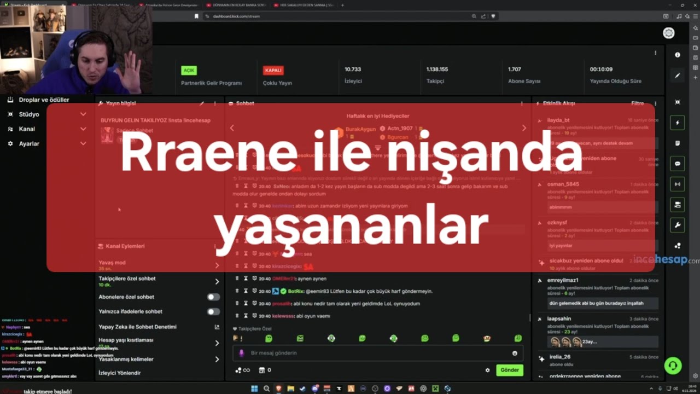Open Hesap yaşı kısıtlaması options arrow
The height and width of the screenshot is (394, 700).
[217, 343]
